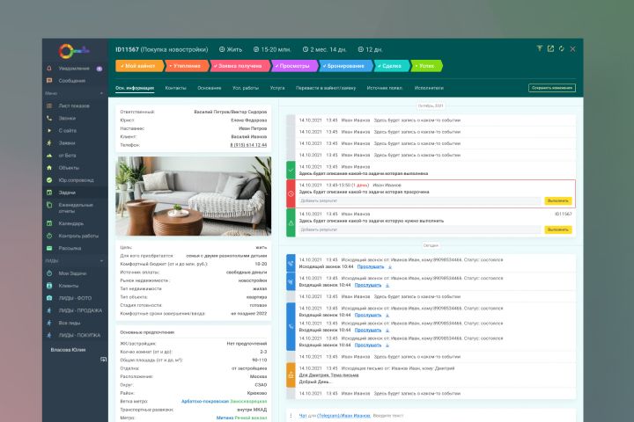Open Уведомления in the sidebar
This screenshot has width=634, height=422.
(x=74, y=69)
